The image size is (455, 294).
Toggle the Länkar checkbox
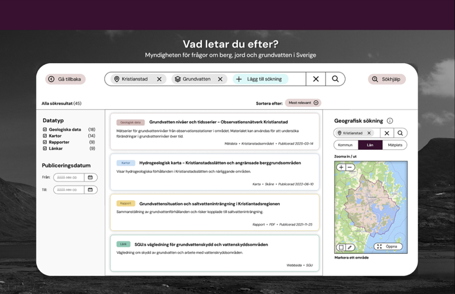[45, 148]
